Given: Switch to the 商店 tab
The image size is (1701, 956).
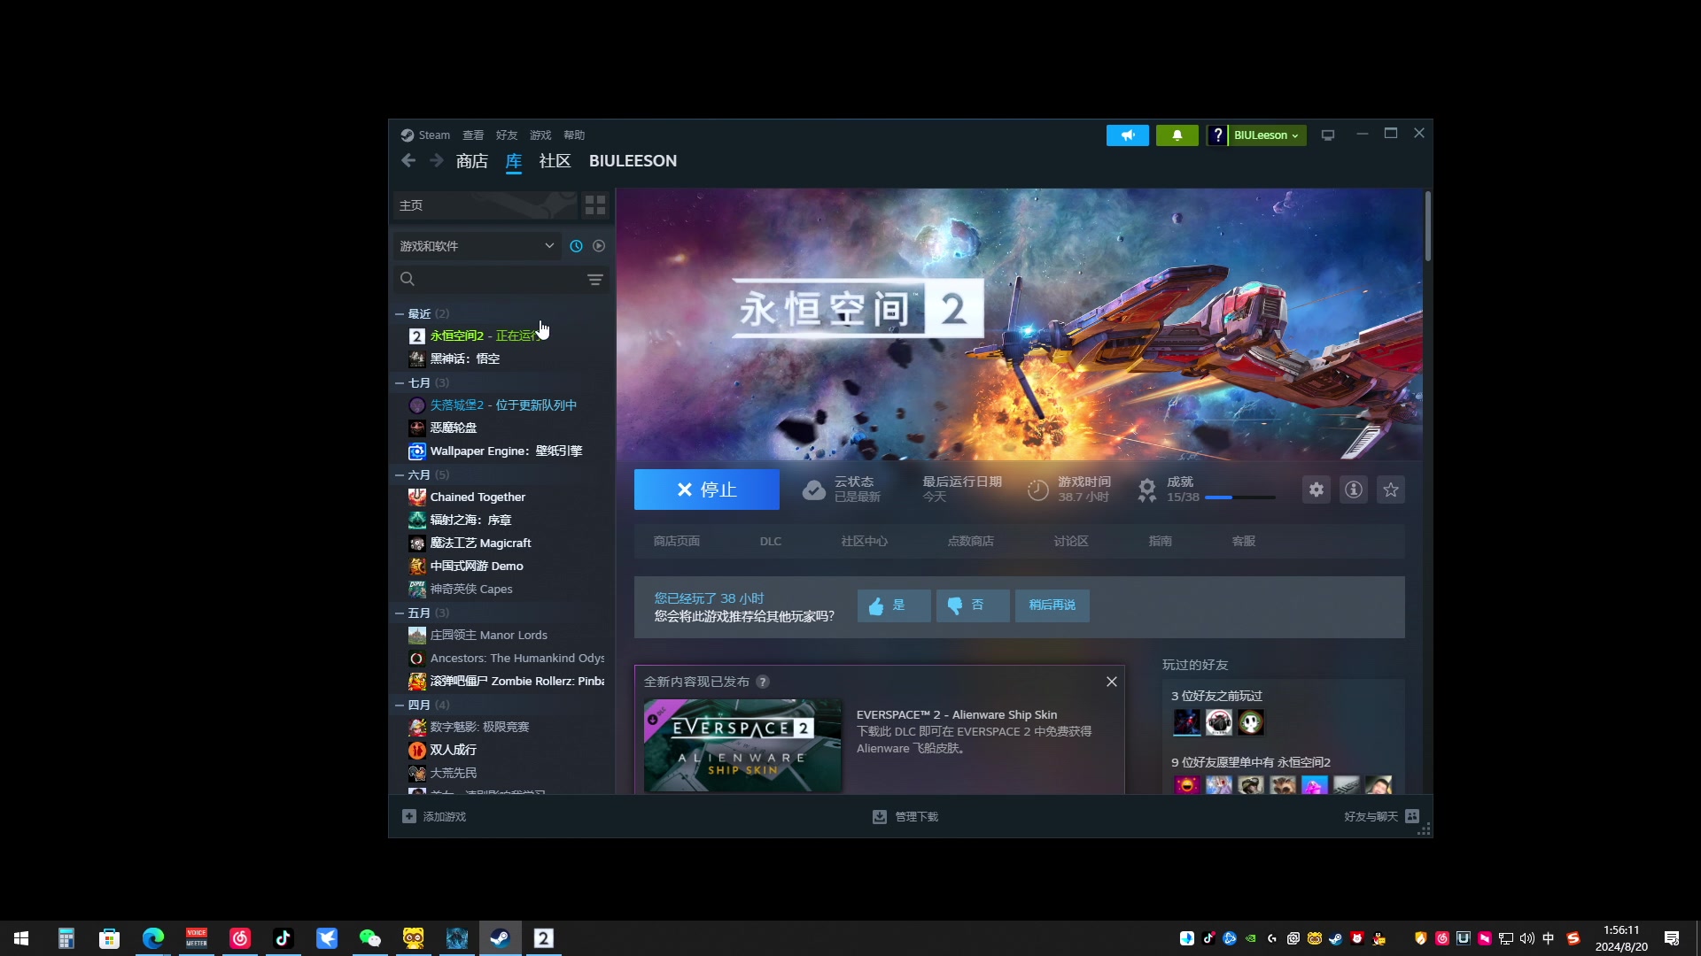Looking at the screenshot, I should (x=471, y=161).
